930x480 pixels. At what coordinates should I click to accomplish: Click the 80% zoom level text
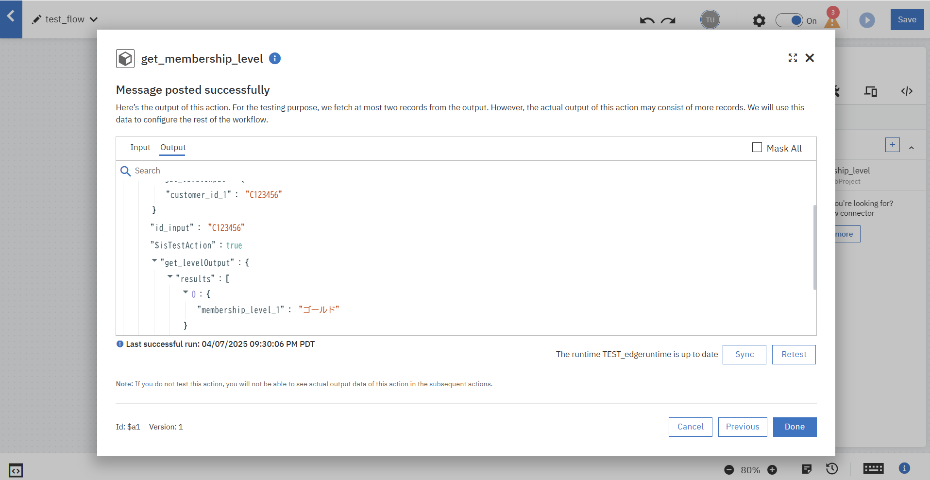pos(750,470)
